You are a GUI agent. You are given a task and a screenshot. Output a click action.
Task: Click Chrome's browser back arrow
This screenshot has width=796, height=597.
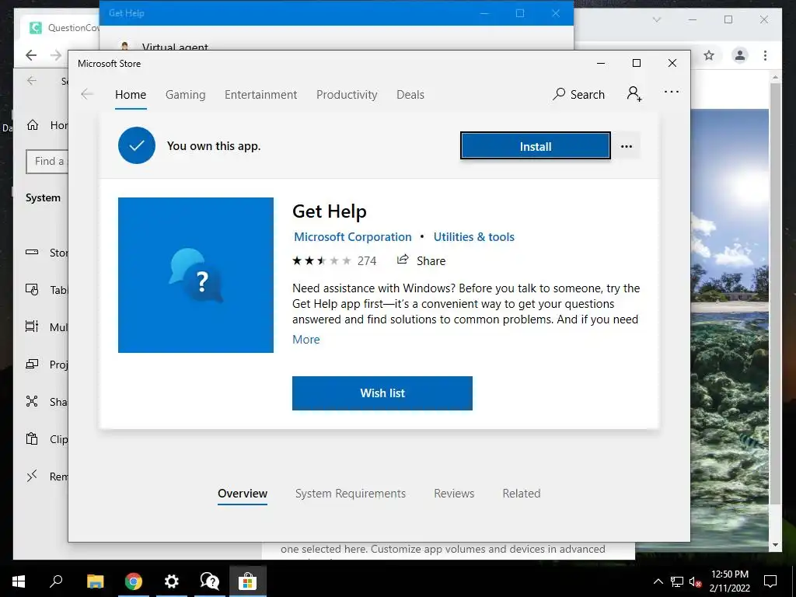[31, 55]
